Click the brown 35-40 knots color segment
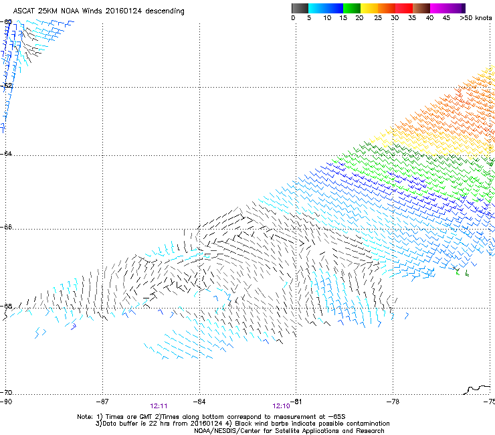This screenshot has width=495, height=435. coord(421,8)
